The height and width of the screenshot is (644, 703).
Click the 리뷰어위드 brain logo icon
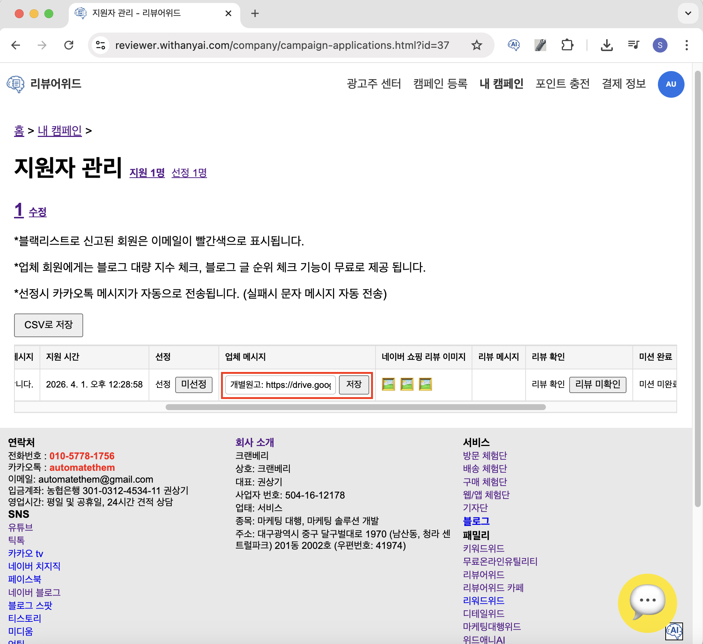coord(16,84)
